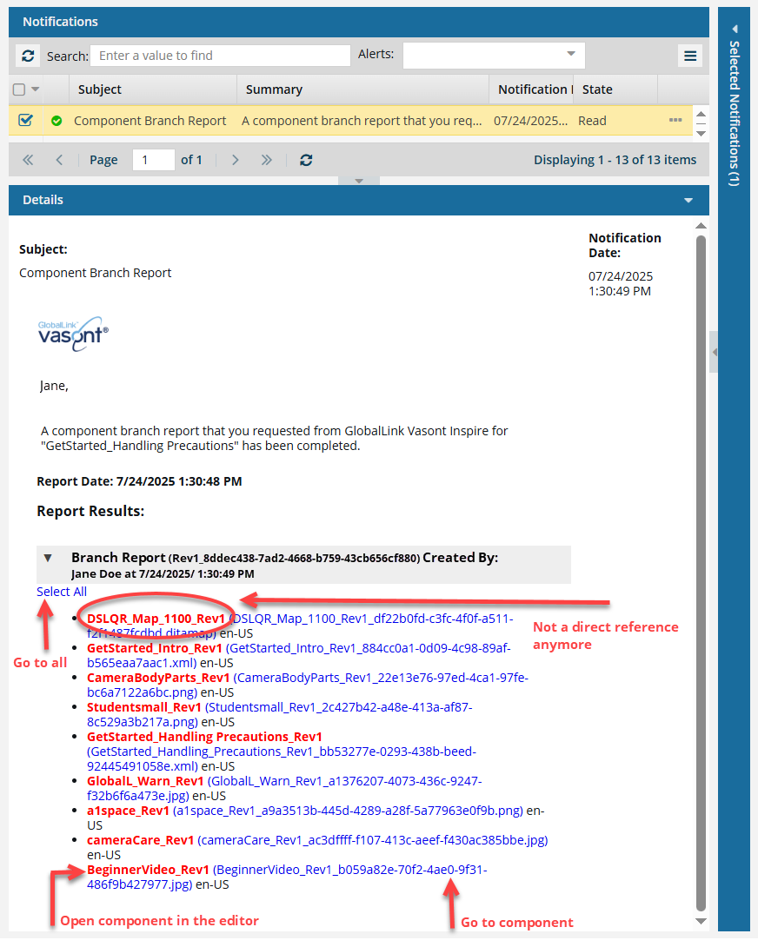Open cameraCare_Rev1 component link
The width and height of the screenshot is (758, 947).
click(140, 841)
